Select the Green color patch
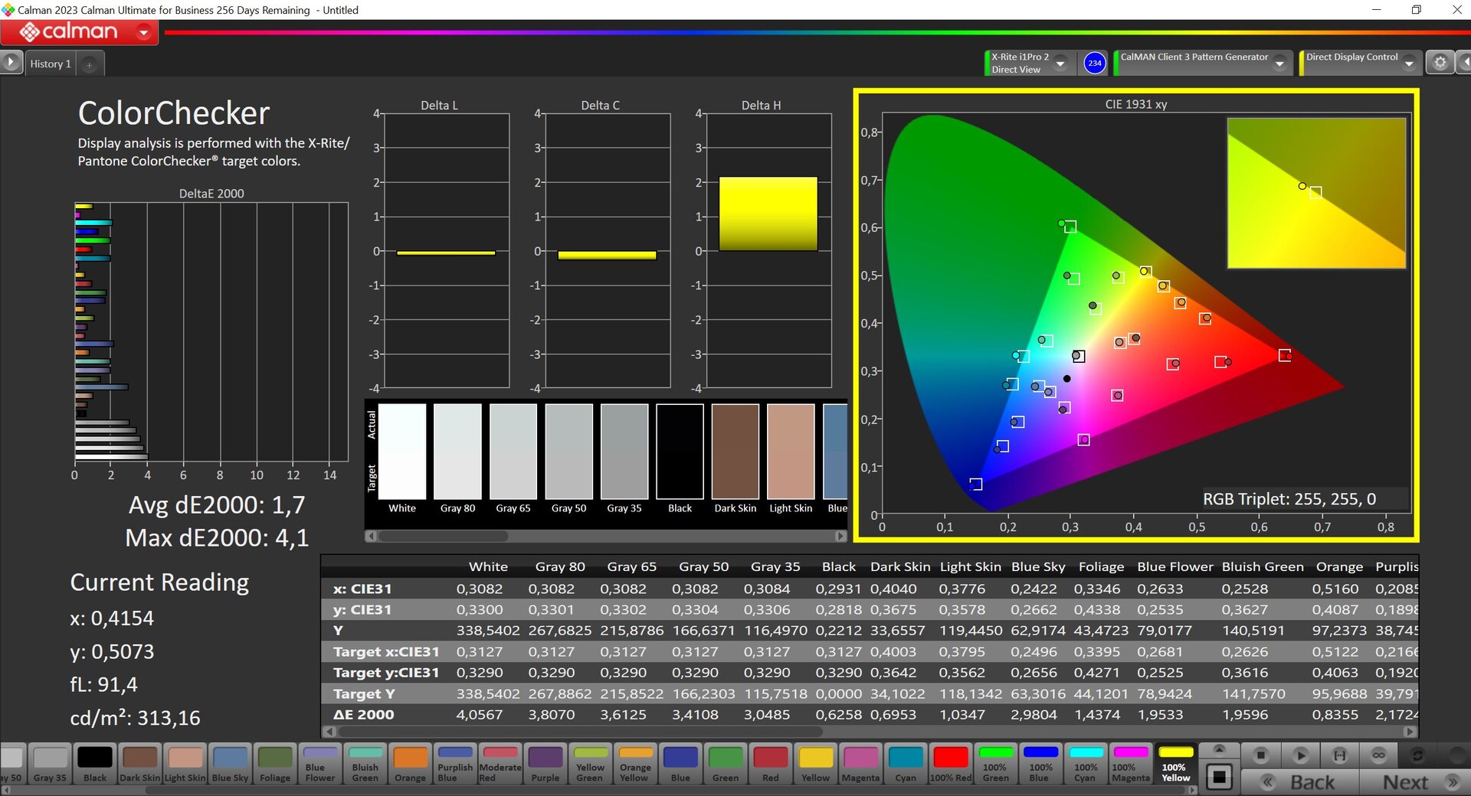The image size is (1471, 796). click(726, 764)
